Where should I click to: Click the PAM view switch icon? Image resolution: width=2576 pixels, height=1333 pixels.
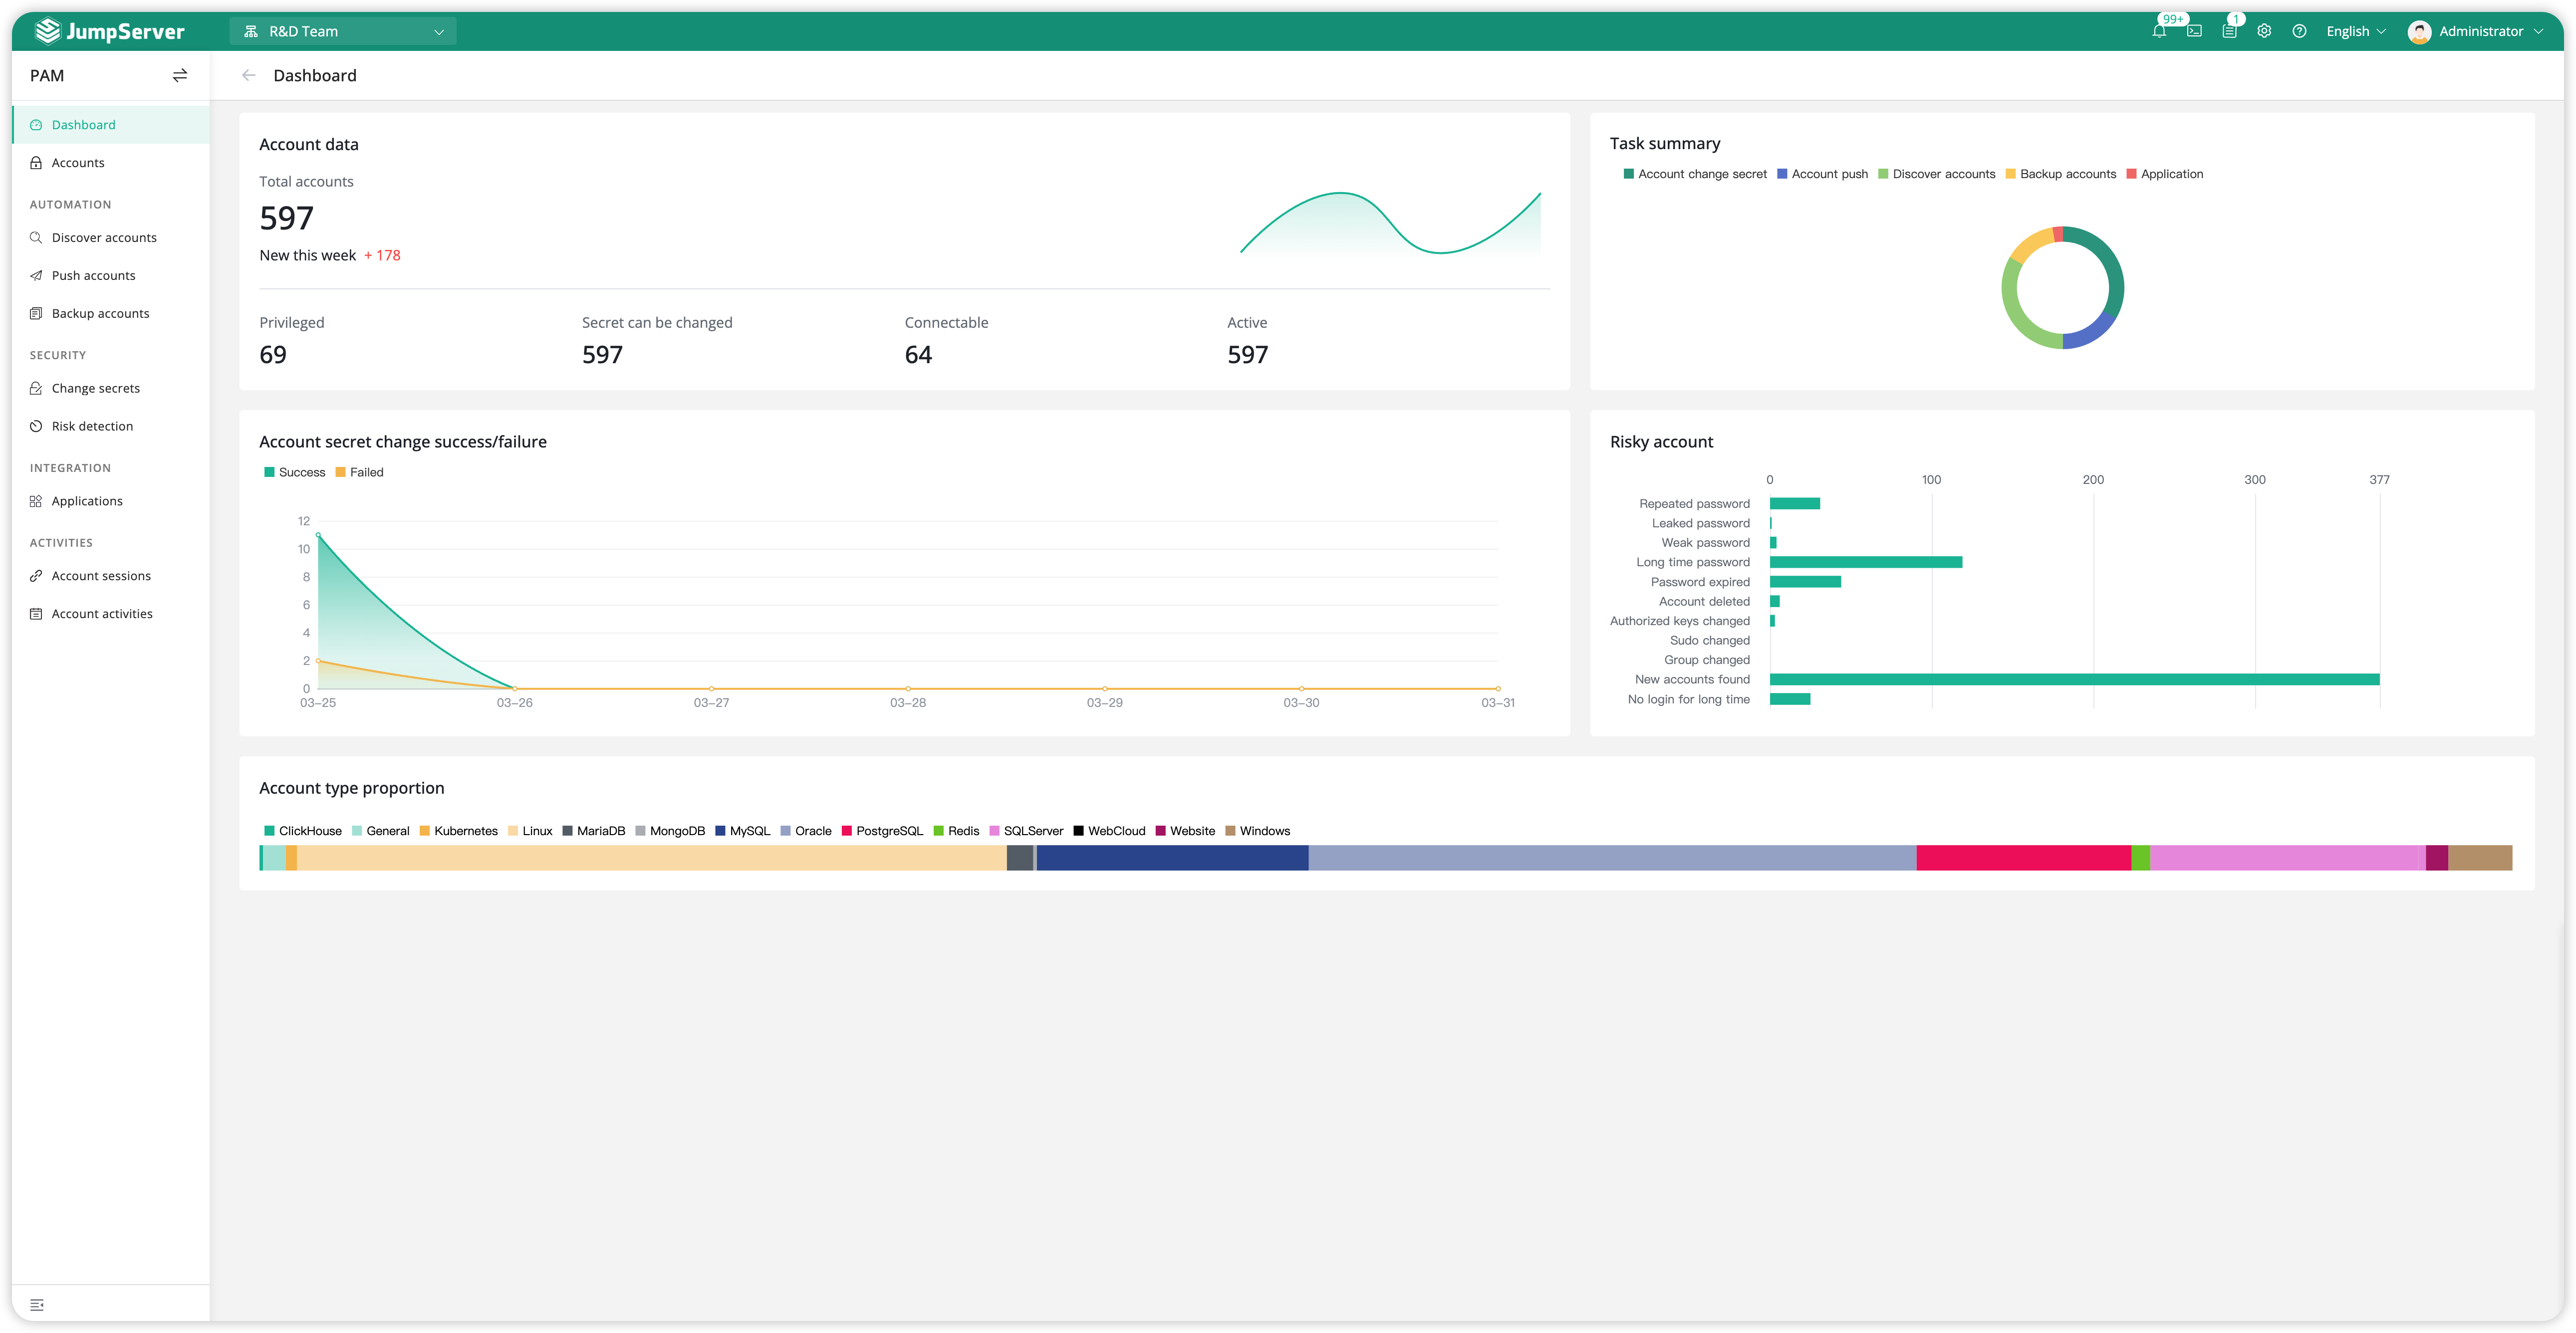click(x=180, y=75)
